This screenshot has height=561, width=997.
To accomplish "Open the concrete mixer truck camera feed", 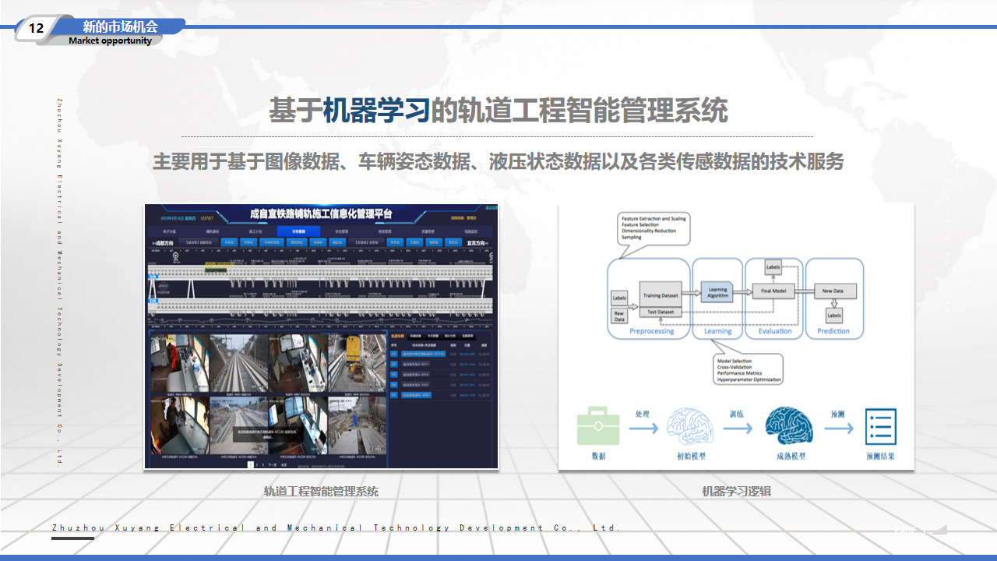I will coord(358,425).
